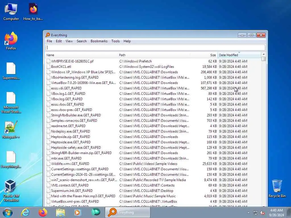Click the green round taskbar app icon

(96, 212)
